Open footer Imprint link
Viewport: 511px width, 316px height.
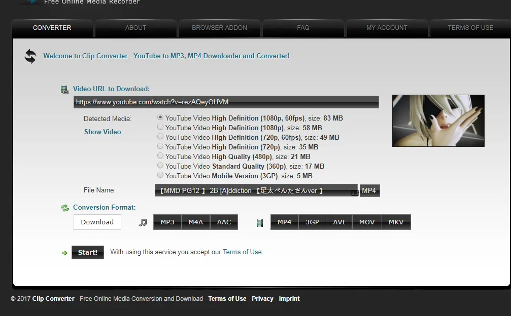pos(289,299)
